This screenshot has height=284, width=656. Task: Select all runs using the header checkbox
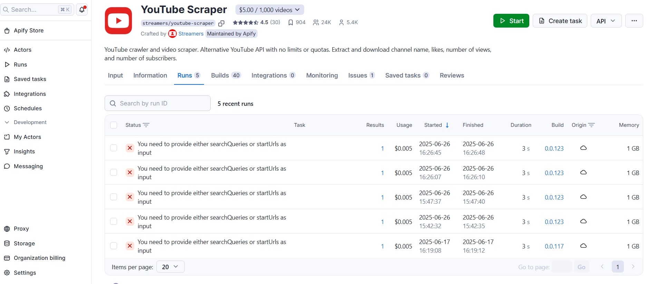[x=114, y=125]
